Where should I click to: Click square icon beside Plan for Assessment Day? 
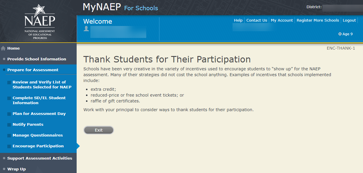coord(9,114)
